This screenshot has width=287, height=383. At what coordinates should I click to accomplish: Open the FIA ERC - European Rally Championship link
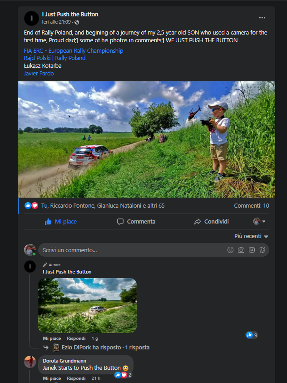pyautogui.click(x=74, y=51)
